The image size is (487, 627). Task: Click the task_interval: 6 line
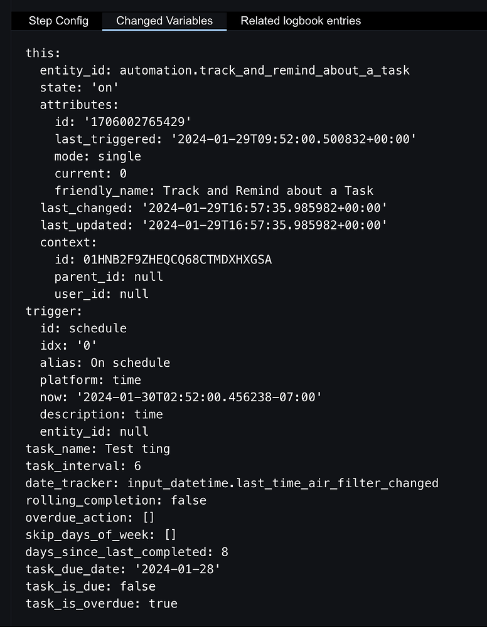point(83,466)
